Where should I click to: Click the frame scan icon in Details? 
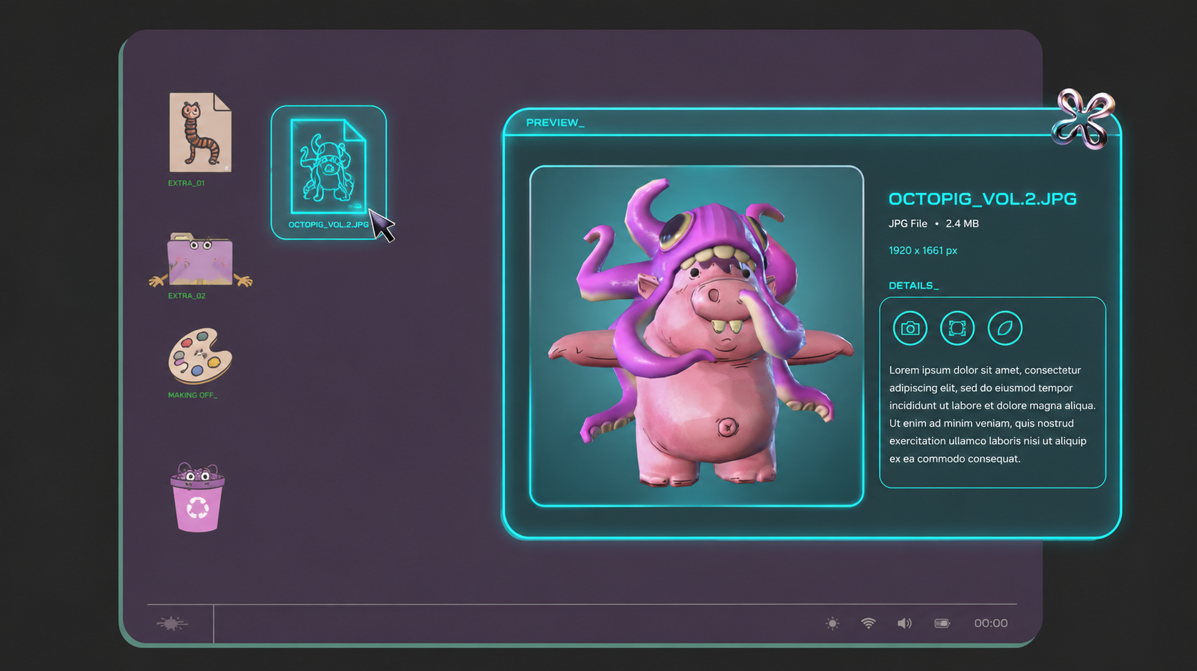[x=957, y=329]
